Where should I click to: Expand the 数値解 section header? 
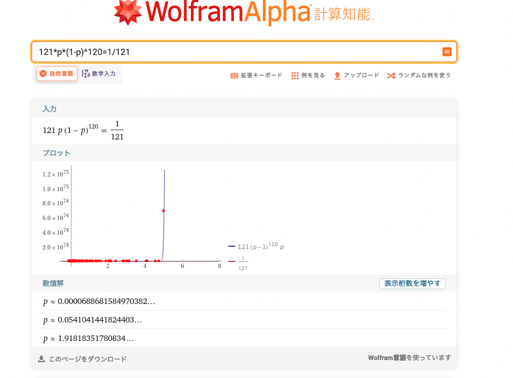(53, 283)
